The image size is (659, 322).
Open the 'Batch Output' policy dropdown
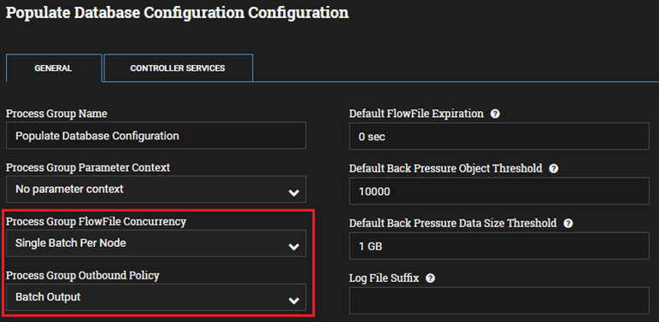(x=156, y=297)
